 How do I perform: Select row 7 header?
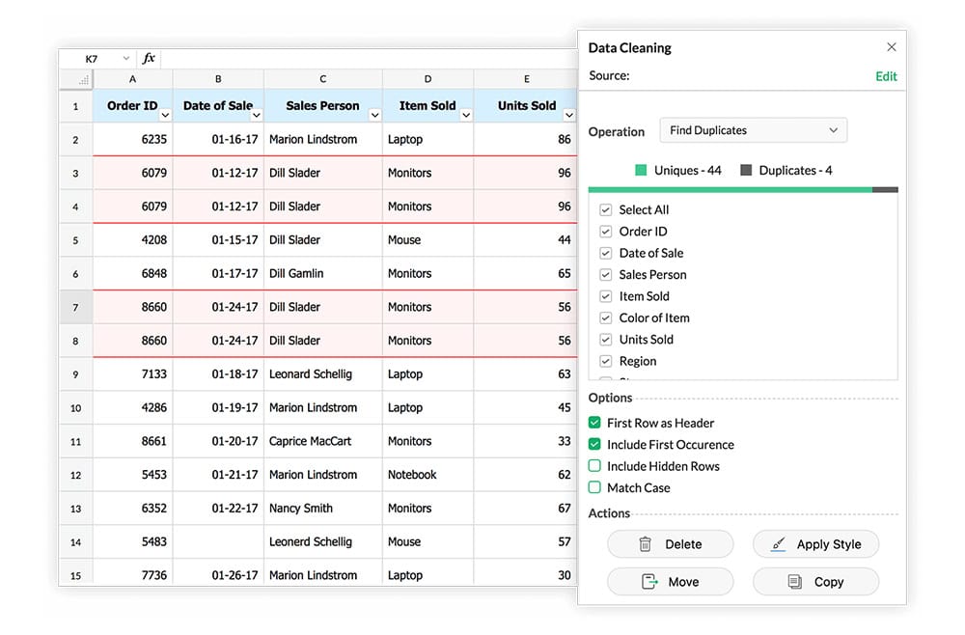pyautogui.click(x=75, y=307)
